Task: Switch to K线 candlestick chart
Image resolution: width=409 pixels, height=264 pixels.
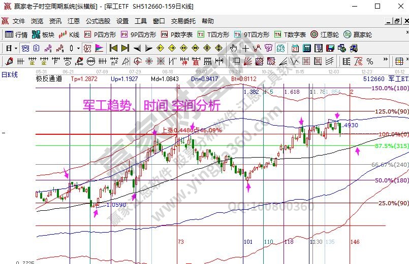Action: 70,35
